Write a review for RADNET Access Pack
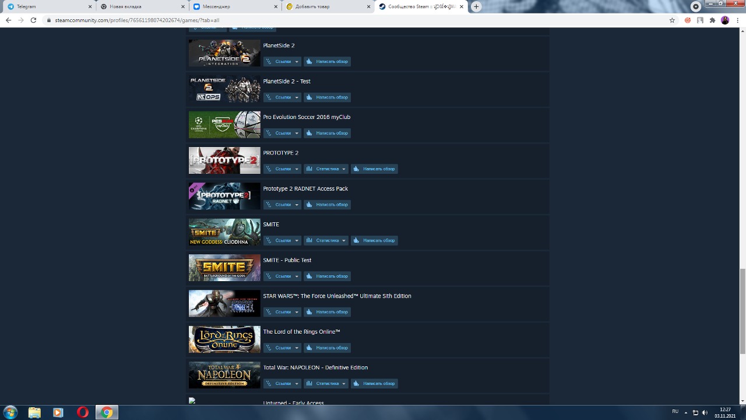 [327, 205]
